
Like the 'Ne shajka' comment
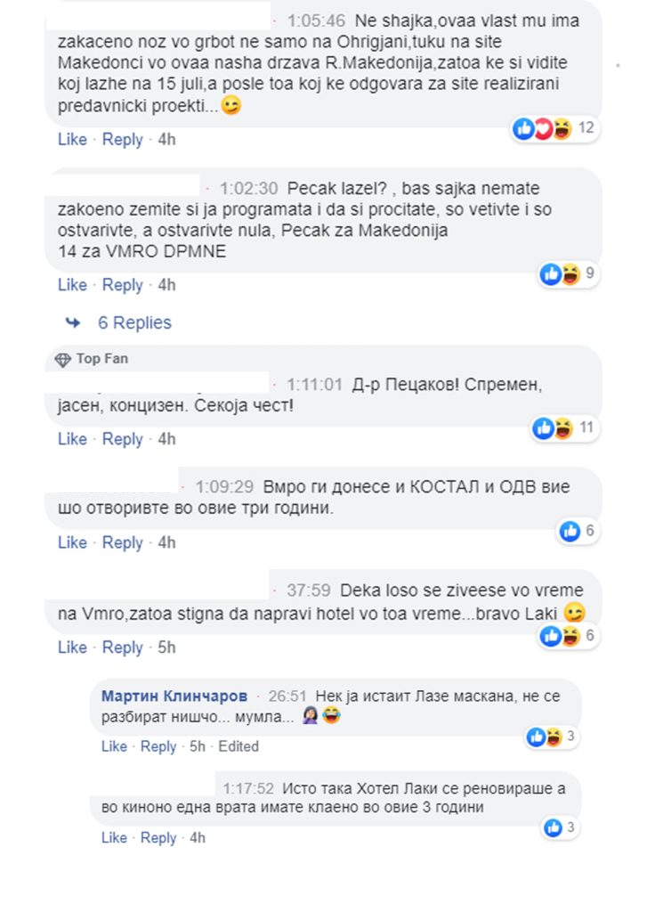(72, 140)
